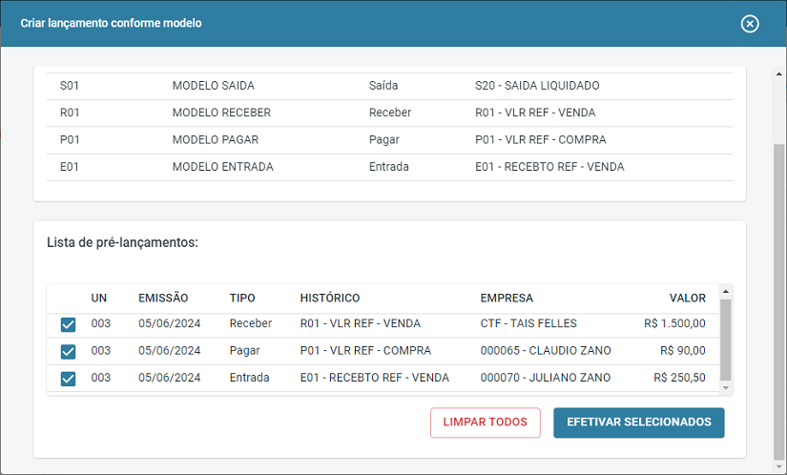
Task: Uncheck the Entrada pré-lançamento checkbox
Action: pos(68,379)
